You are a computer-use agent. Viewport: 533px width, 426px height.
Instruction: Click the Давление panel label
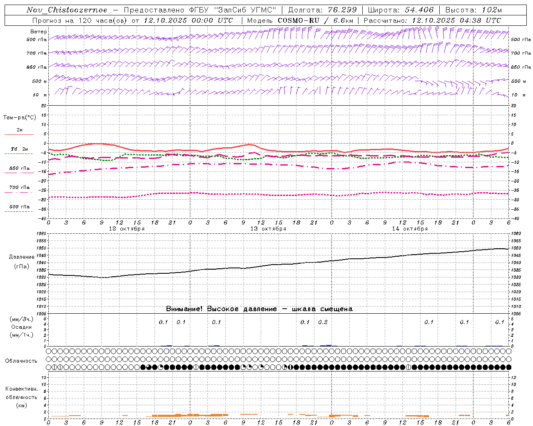(x=22, y=257)
